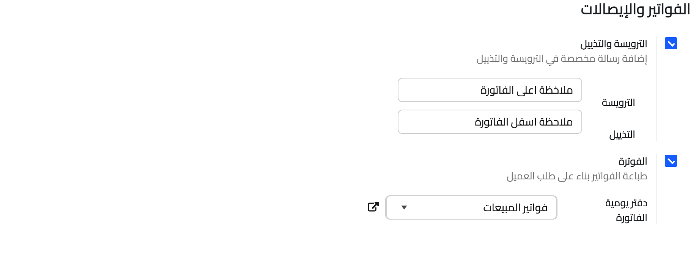The width and height of the screenshot is (696, 267).
Task: Open the فواتير المبيعات journal dropdown
Action: point(471,207)
